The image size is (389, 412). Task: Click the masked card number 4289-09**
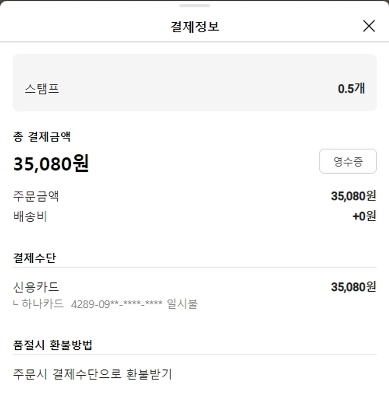tap(117, 304)
